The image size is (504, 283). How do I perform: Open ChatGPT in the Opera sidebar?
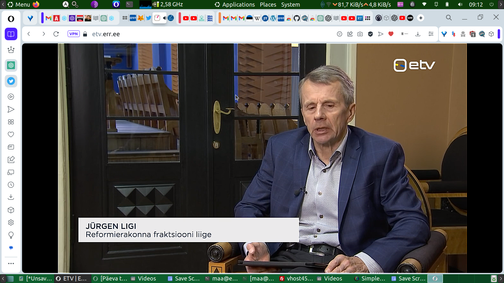pyautogui.click(x=11, y=65)
